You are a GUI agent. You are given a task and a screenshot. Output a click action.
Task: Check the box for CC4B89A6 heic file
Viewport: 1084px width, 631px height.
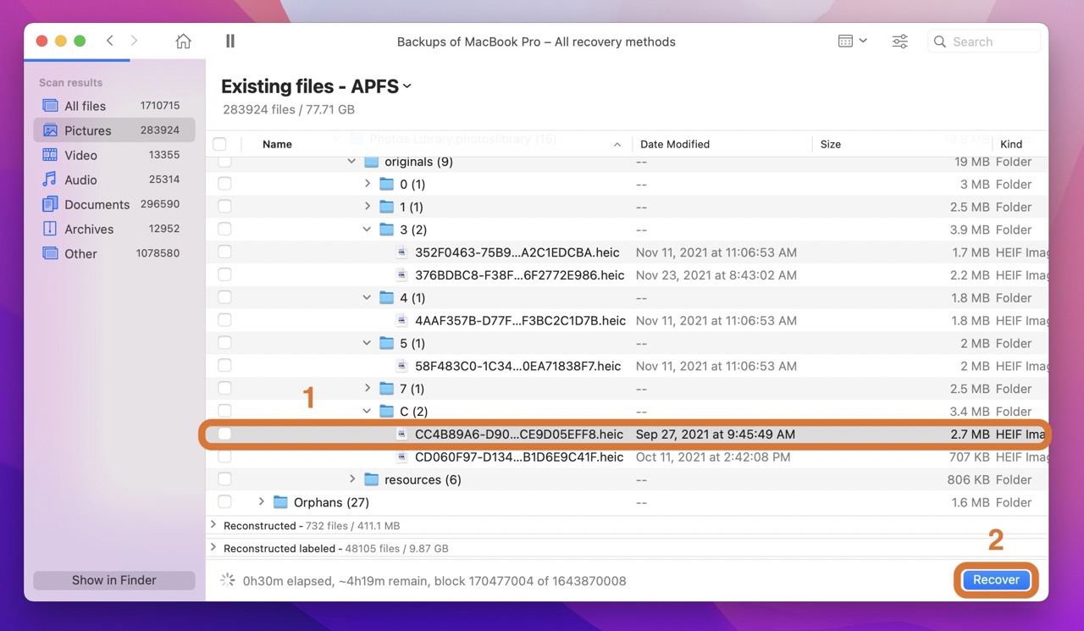coord(224,434)
